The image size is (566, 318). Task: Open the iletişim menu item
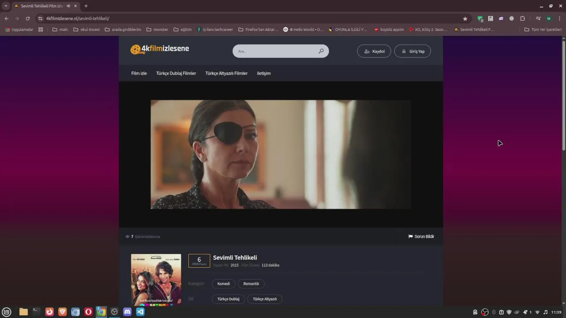264,73
